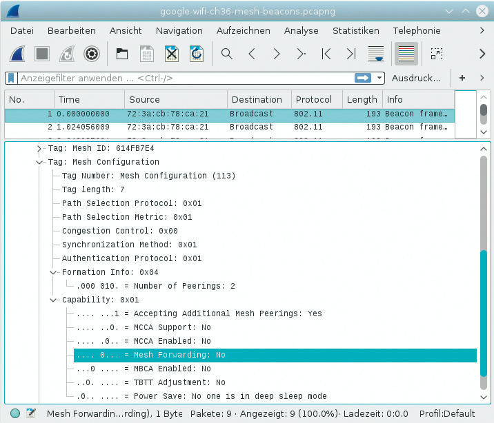Select Synchronization Method: 0x01 row
The height and width of the screenshot is (423, 494).
click(130, 245)
